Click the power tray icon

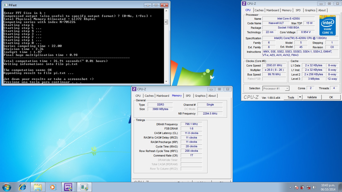[x=302, y=187]
